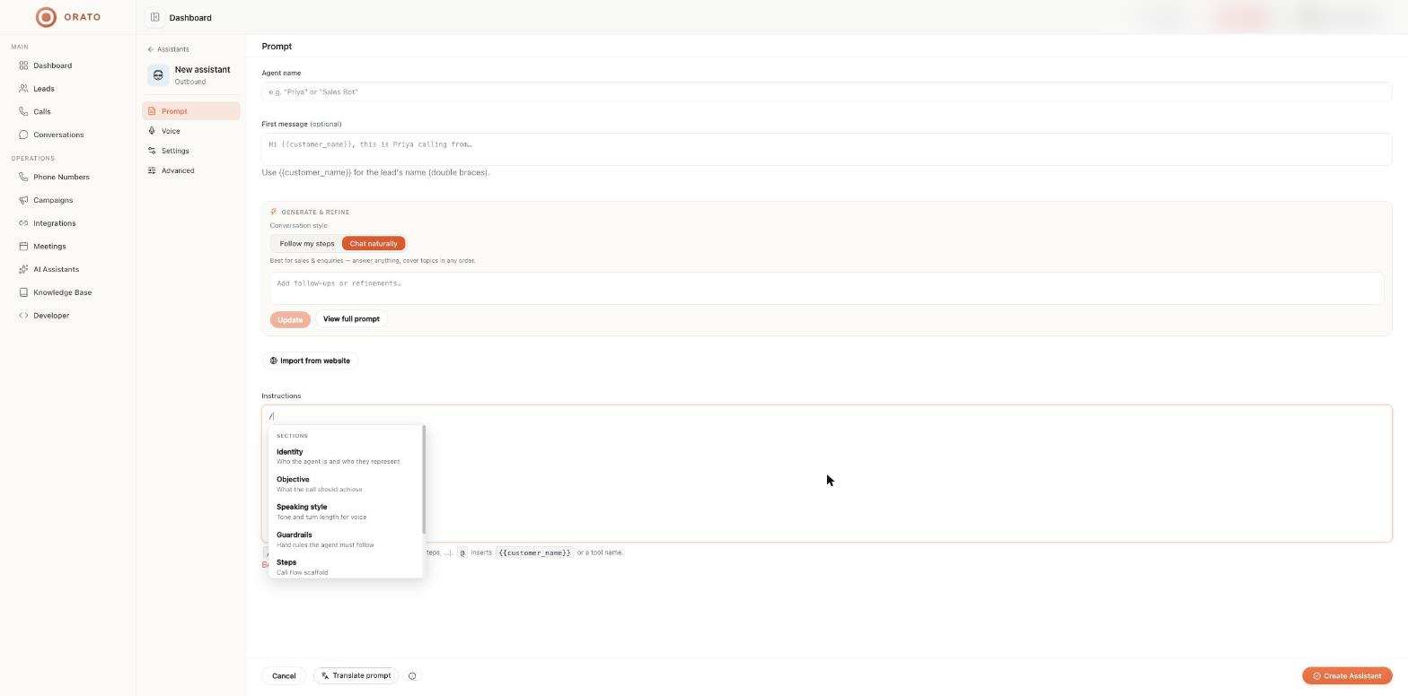Switch to the Voice tab
The height and width of the screenshot is (696, 1408).
pos(190,131)
